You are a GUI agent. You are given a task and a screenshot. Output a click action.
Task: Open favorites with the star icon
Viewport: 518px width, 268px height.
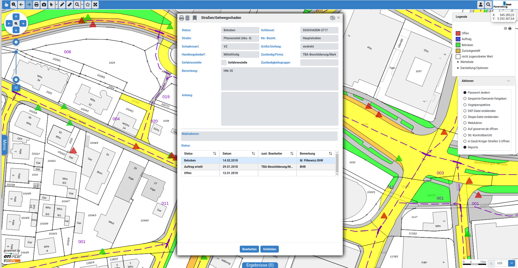click(x=88, y=5)
